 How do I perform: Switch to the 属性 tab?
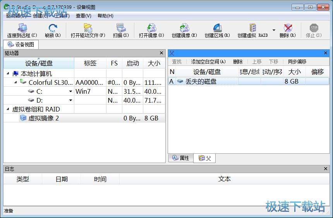[x=181, y=158]
